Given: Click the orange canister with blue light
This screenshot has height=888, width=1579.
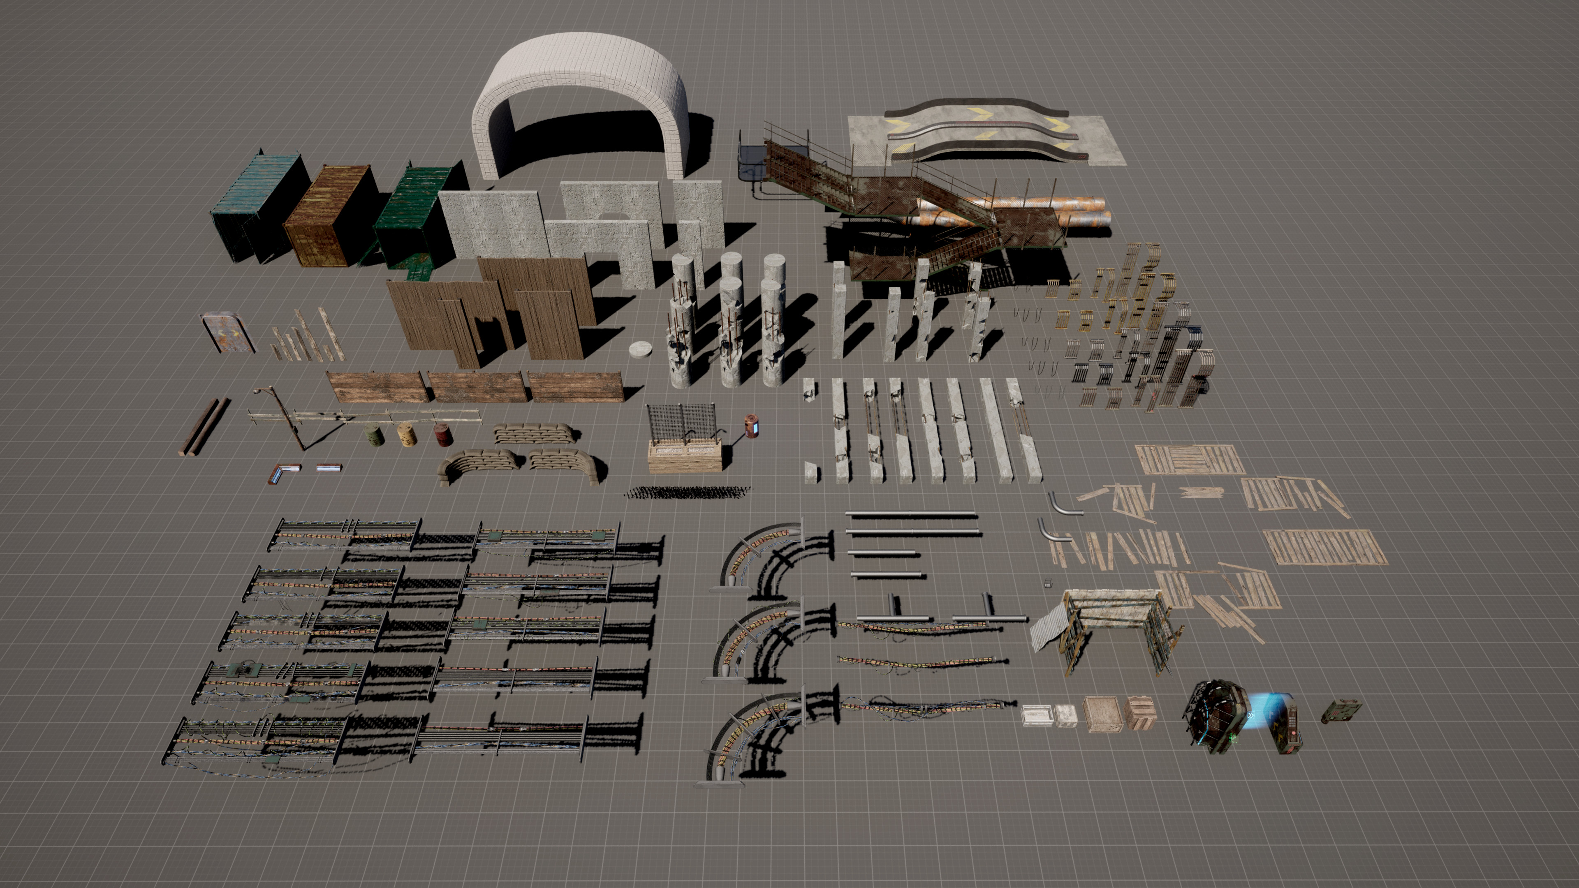Looking at the screenshot, I should tap(752, 427).
